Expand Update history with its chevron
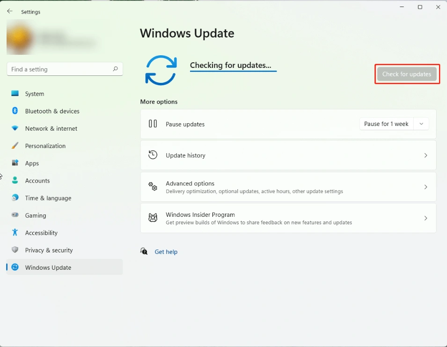 coord(425,155)
